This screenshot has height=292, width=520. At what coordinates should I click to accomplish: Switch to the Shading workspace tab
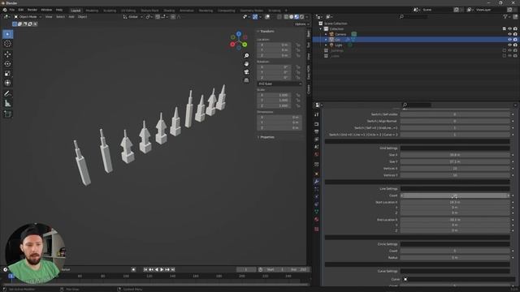[169, 11]
